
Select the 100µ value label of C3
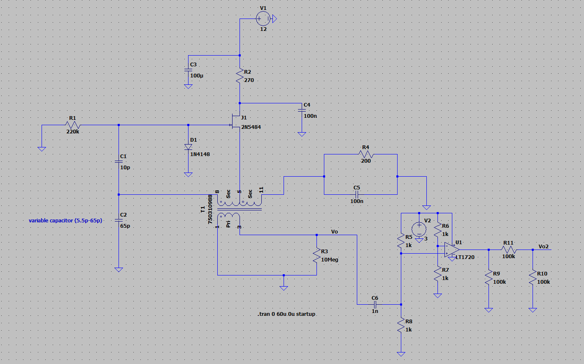[x=198, y=76]
